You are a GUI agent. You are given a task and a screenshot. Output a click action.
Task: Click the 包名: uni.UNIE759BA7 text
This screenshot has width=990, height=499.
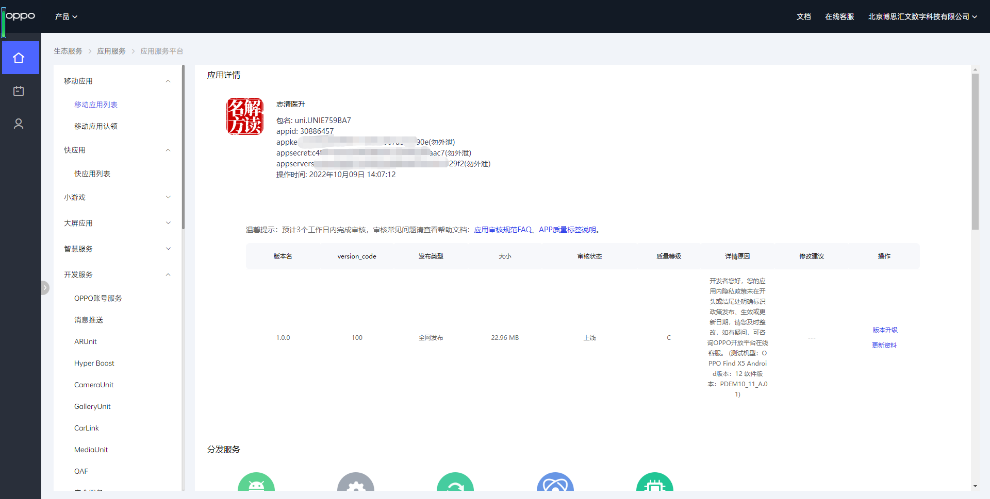[313, 121]
